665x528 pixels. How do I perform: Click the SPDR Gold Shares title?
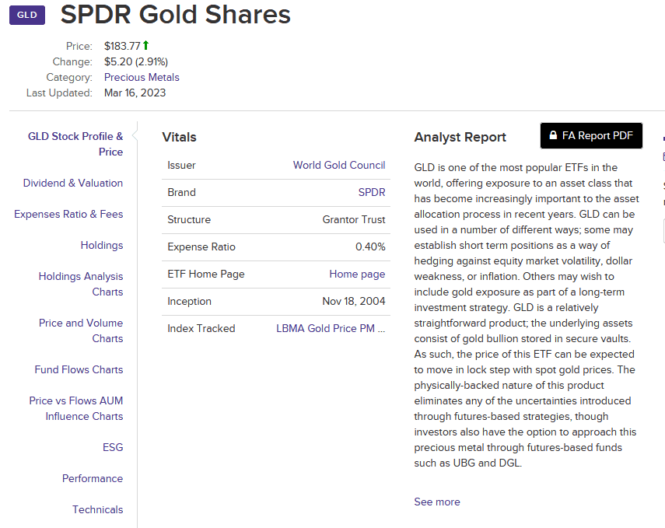[x=176, y=15]
